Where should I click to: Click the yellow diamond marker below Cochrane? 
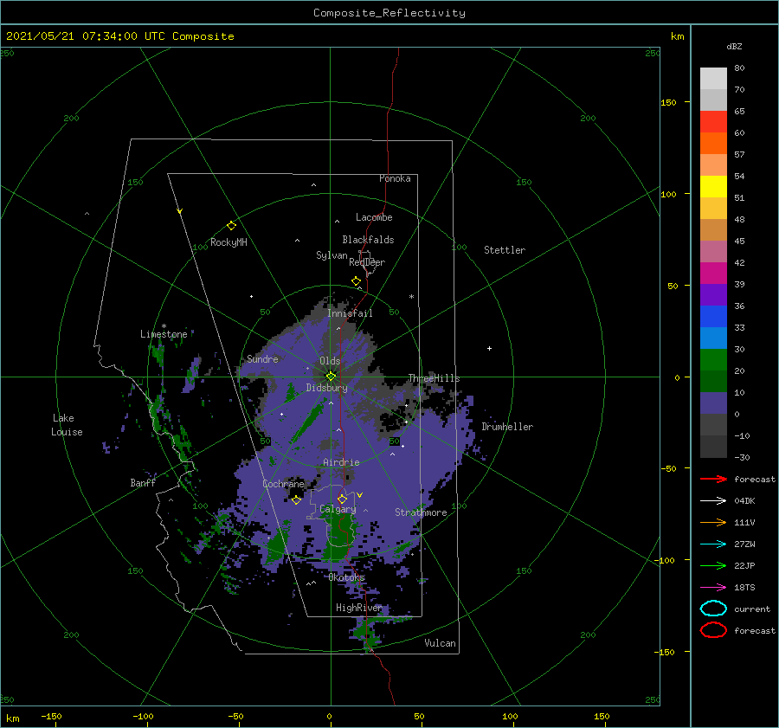point(296,500)
